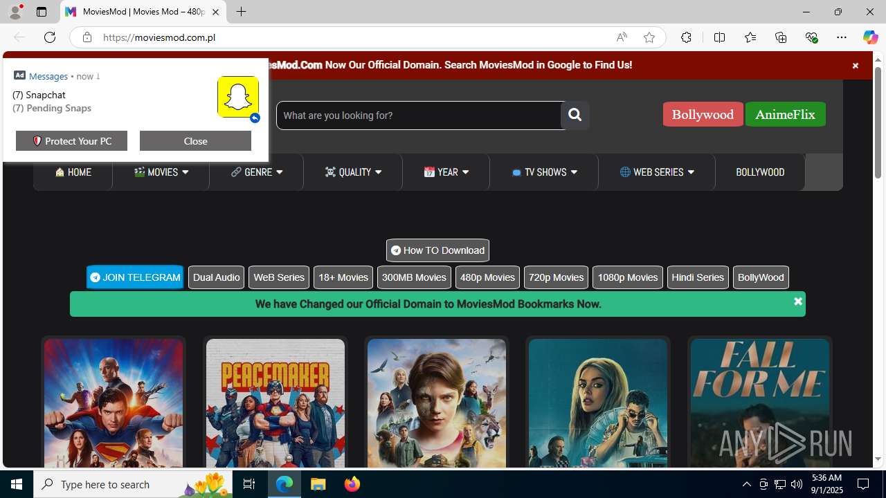Screen dimensions: 886x498
Task: Open the Dual Audio category
Action: [216, 277]
